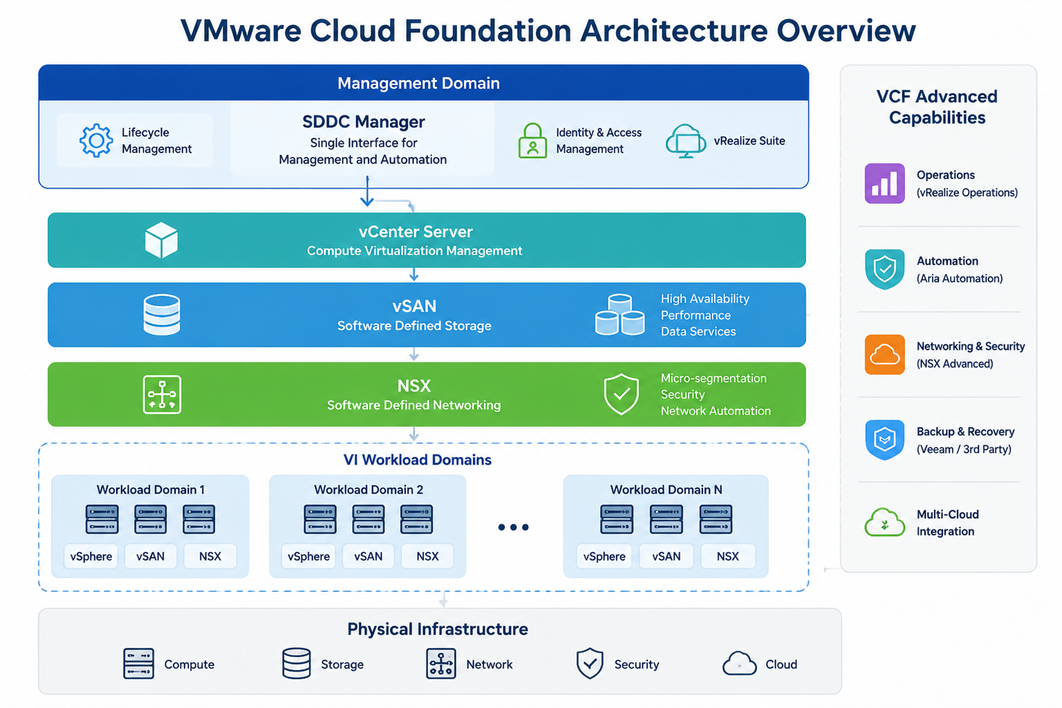Select the vSphere chip in Workload Domain N
Screen dimensions: 1062x708
pos(604,557)
